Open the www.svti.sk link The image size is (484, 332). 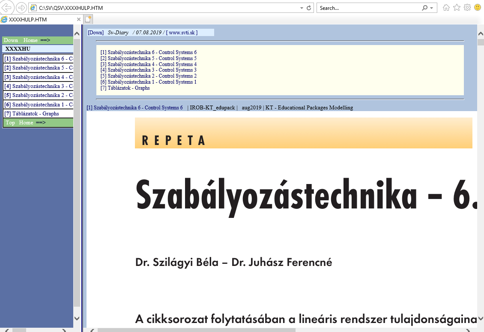tap(182, 33)
